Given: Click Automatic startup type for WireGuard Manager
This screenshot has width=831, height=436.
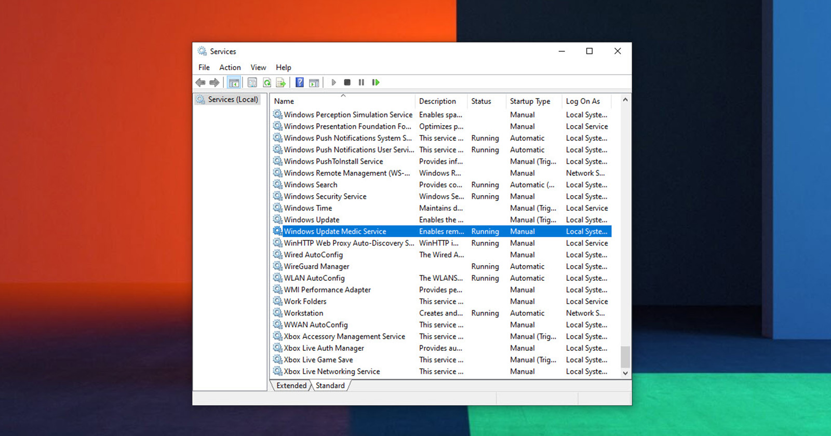Looking at the screenshot, I should pos(527,266).
